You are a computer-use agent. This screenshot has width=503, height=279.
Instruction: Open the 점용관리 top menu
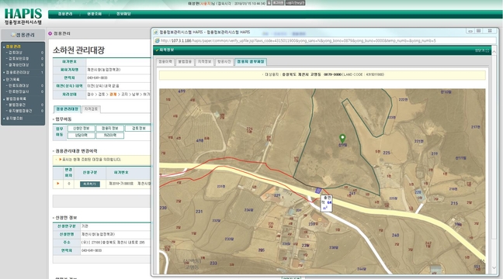(x=65, y=14)
